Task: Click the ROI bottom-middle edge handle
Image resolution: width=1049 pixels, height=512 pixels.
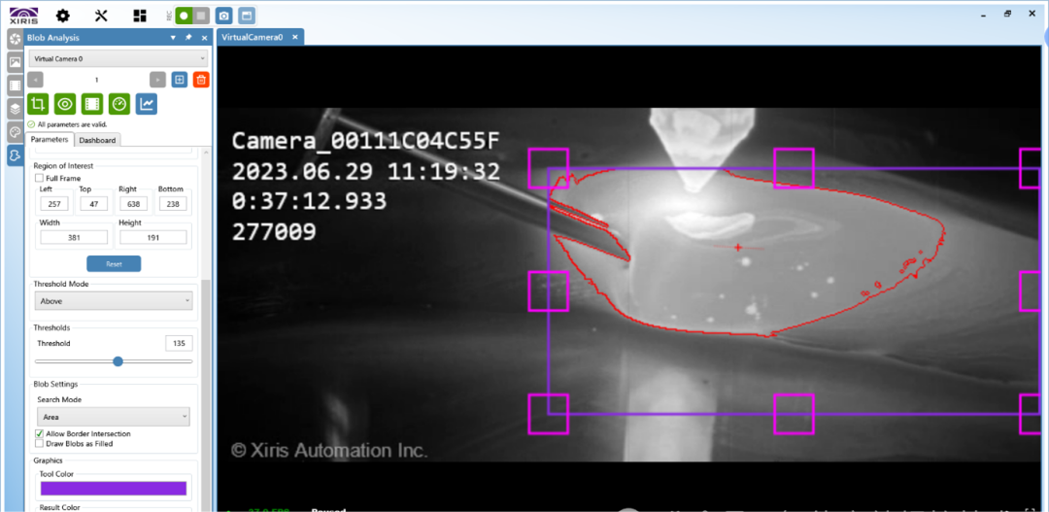Action: [795, 414]
